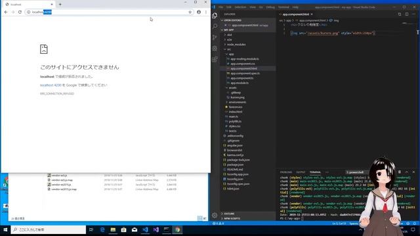
Task: Click the Windows Start button
Action: coord(5,229)
